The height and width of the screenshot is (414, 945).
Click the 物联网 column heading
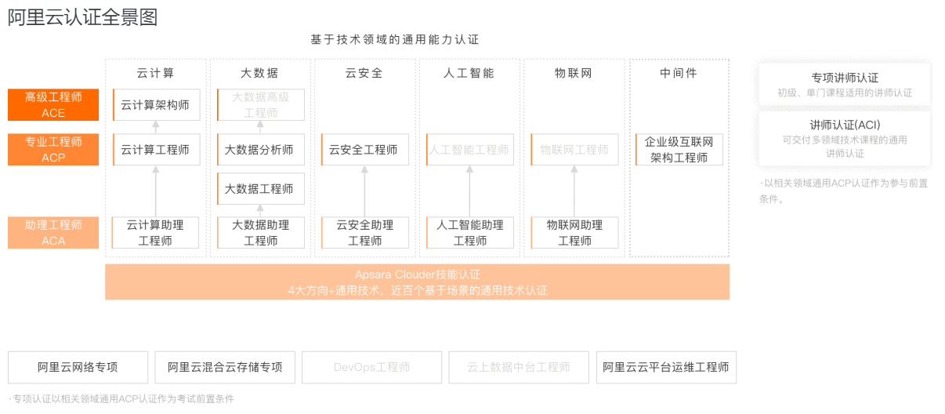574,73
